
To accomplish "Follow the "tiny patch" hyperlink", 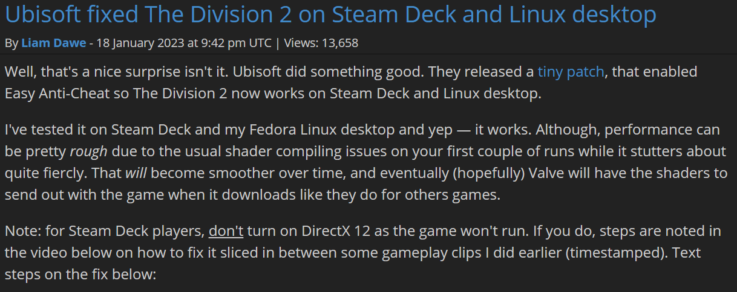I will click(571, 72).
